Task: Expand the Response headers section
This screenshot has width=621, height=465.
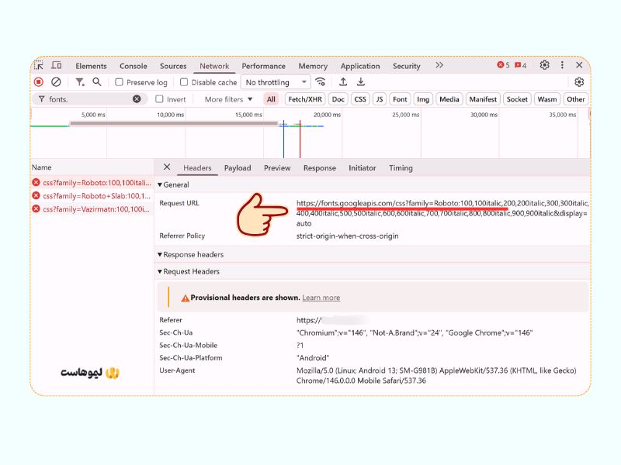Action: 193,254
